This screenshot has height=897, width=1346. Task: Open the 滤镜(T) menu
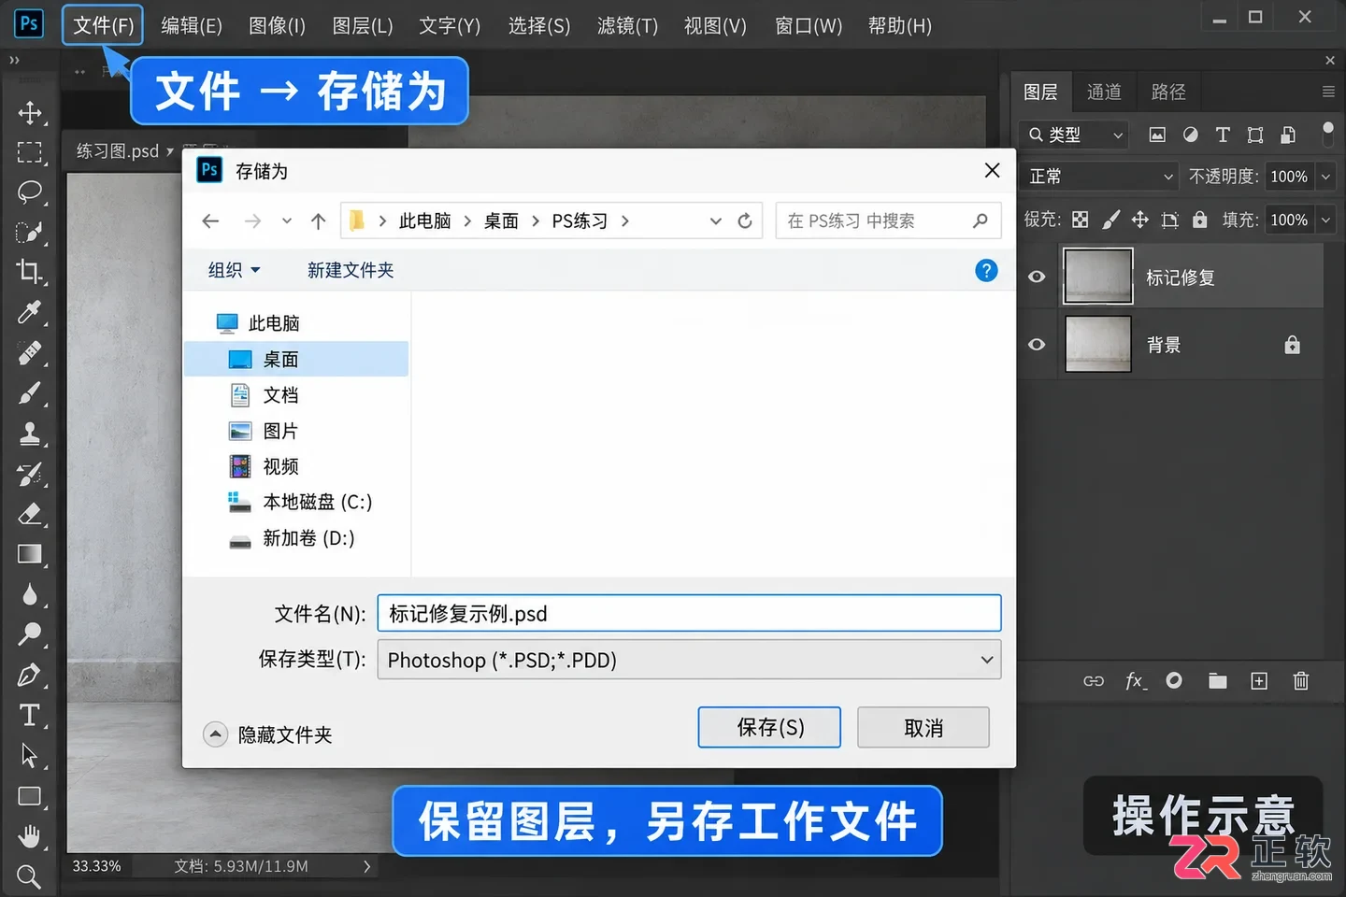(627, 25)
